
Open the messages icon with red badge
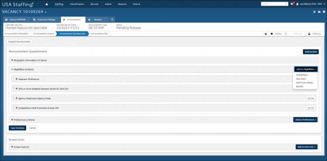click(x=292, y=4)
